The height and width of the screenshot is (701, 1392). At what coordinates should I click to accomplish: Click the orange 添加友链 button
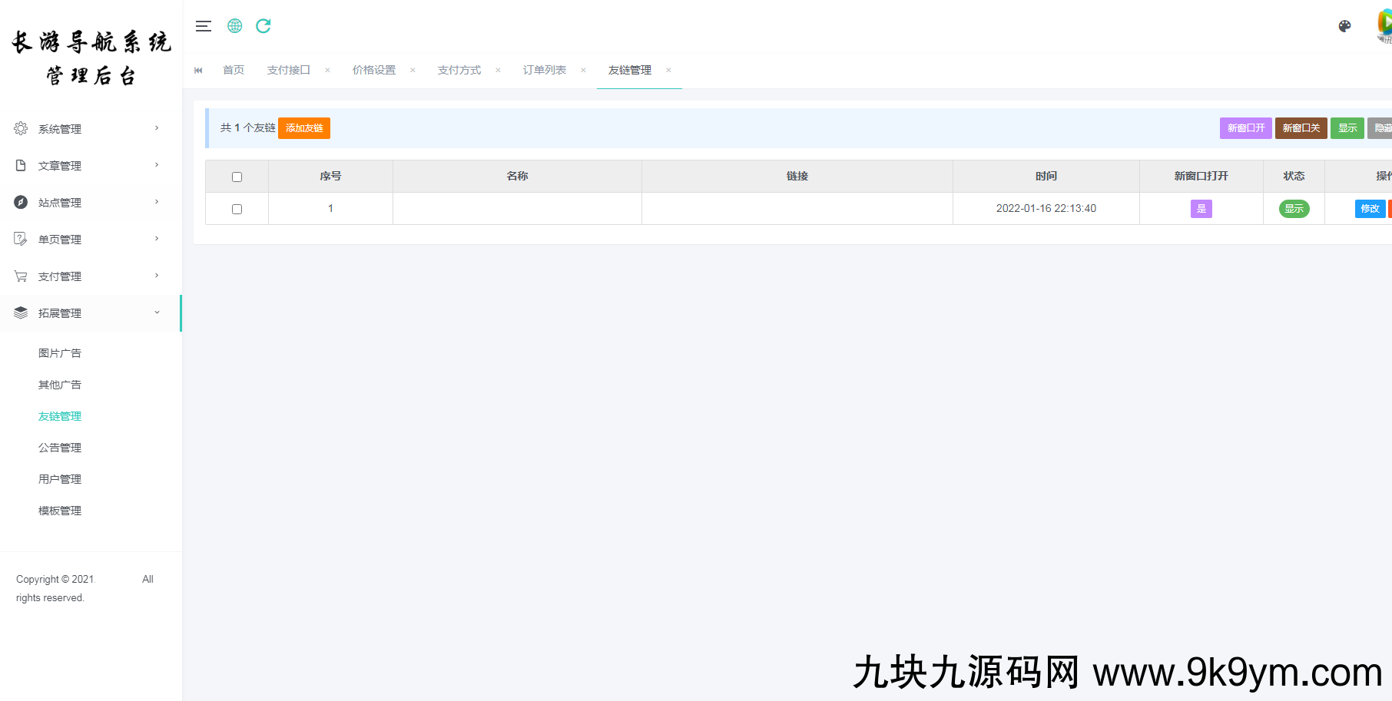click(x=304, y=128)
